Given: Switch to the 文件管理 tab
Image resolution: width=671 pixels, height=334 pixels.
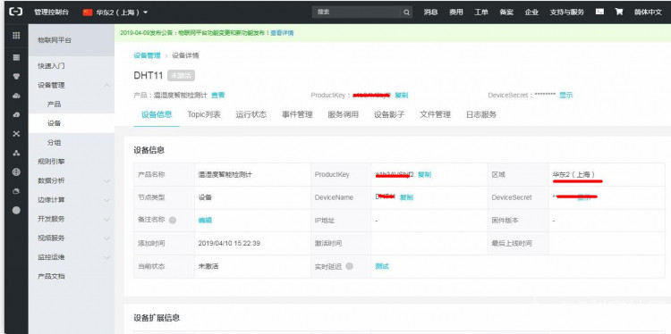Looking at the screenshot, I should (x=435, y=114).
